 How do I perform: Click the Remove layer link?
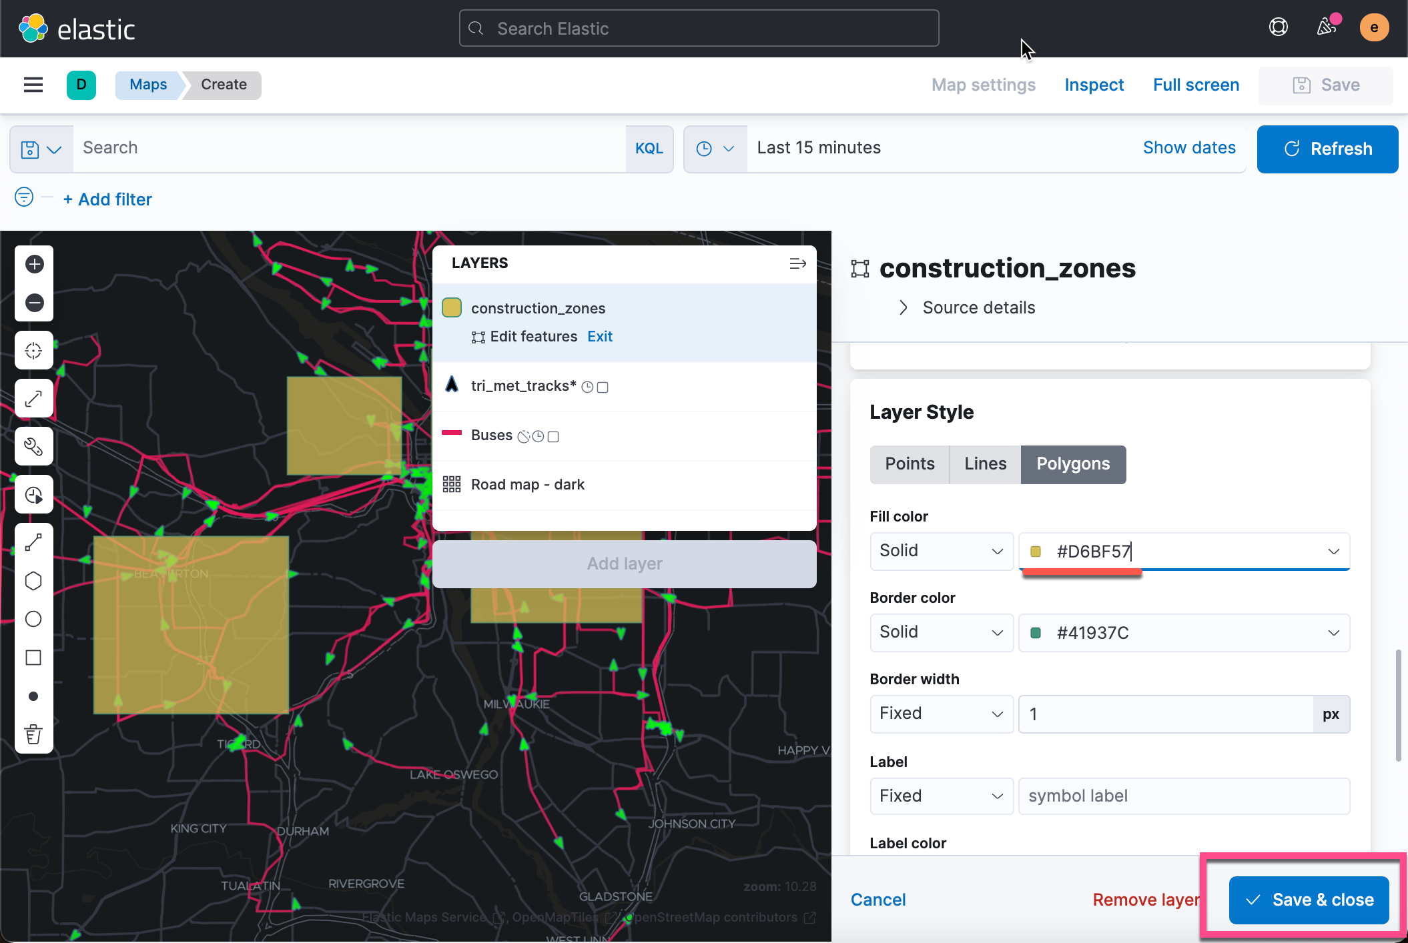(x=1145, y=900)
